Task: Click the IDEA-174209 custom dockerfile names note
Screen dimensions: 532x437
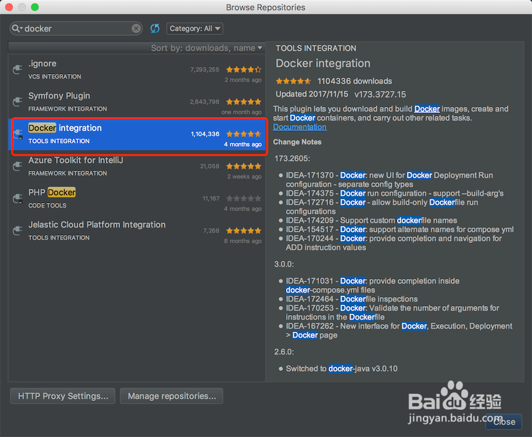Action: click(371, 220)
